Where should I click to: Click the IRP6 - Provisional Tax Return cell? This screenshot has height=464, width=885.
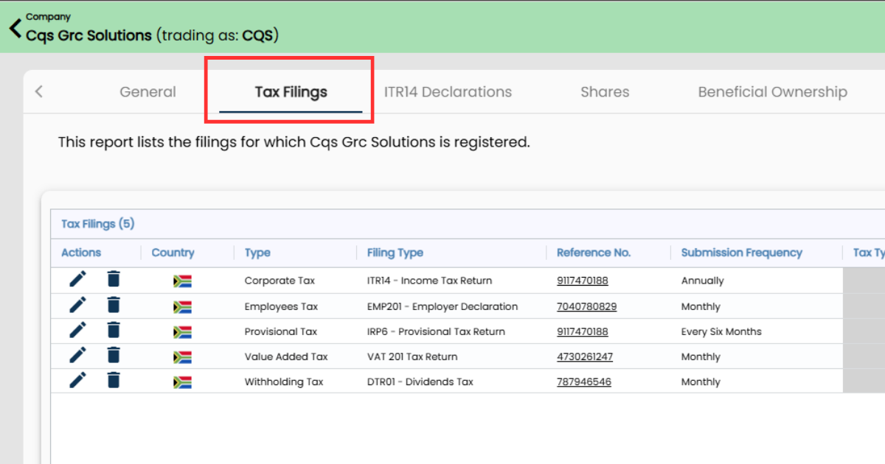click(x=436, y=331)
